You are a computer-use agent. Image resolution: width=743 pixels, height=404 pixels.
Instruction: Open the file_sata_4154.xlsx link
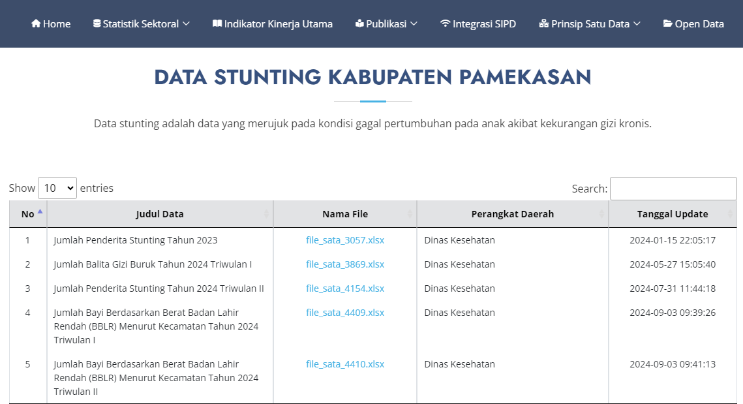pyautogui.click(x=345, y=288)
